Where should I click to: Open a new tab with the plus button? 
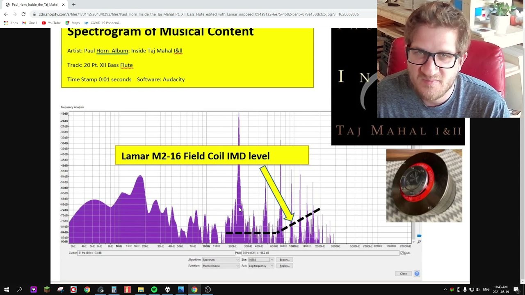(74, 5)
